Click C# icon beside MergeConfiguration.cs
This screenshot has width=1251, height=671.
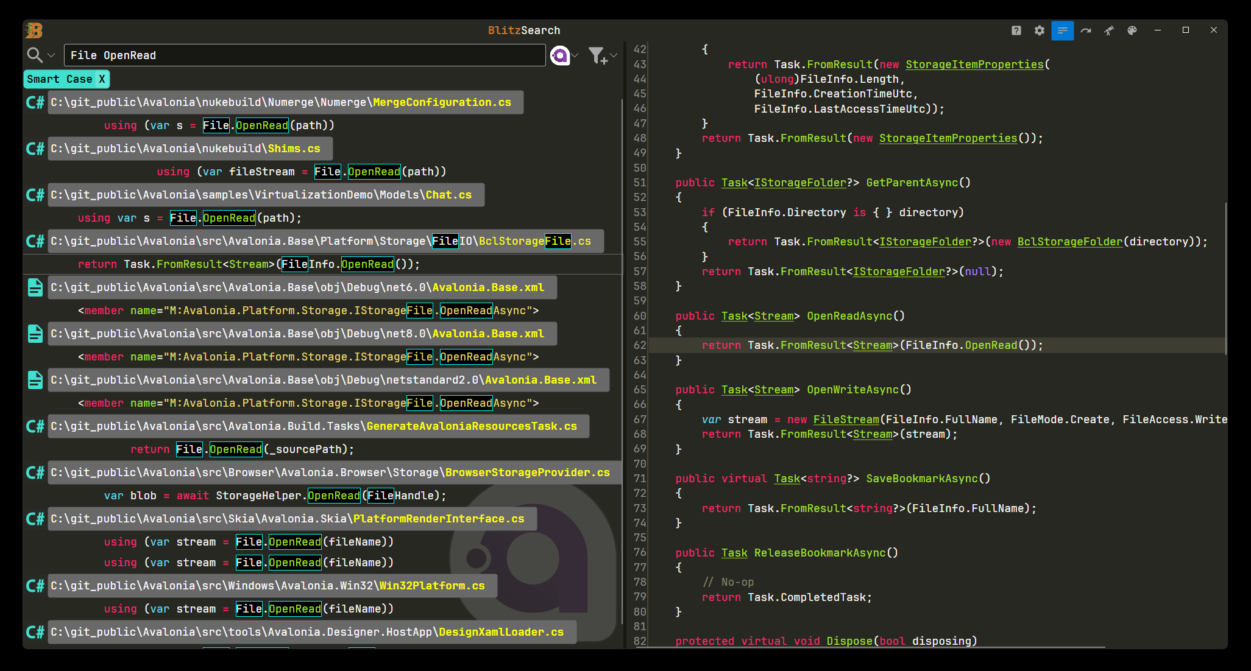coord(35,102)
